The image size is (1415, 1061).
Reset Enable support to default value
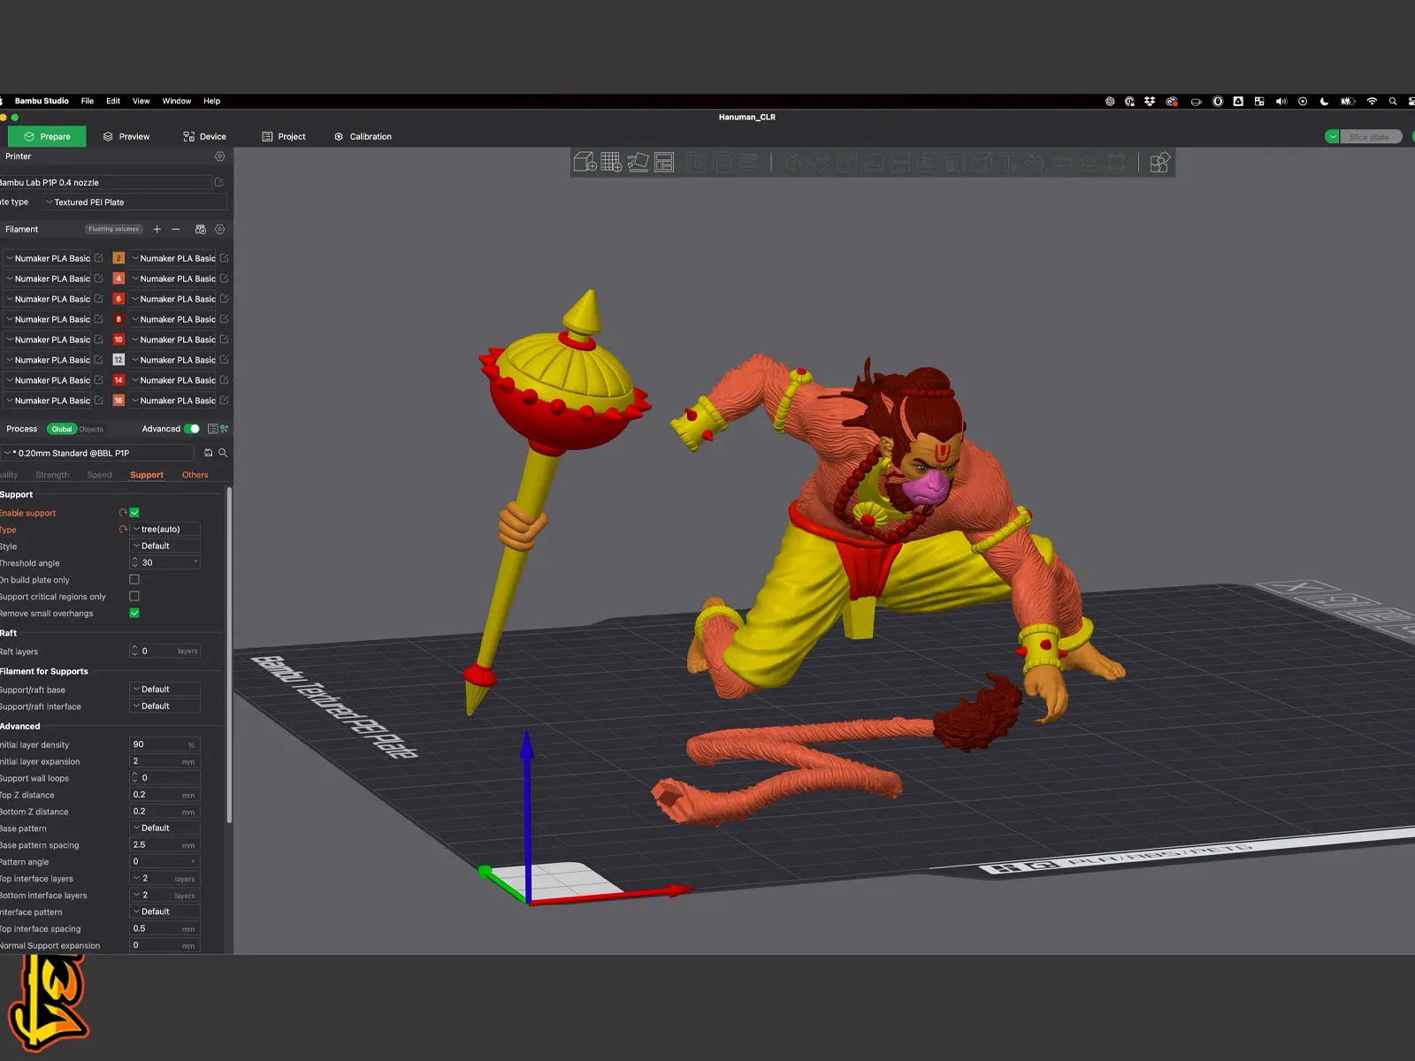click(x=123, y=513)
